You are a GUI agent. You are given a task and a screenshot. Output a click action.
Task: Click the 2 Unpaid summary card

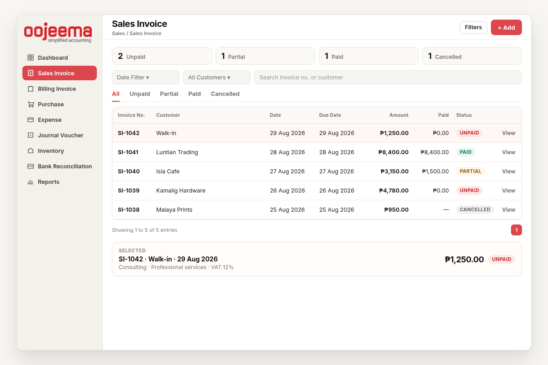(162, 56)
